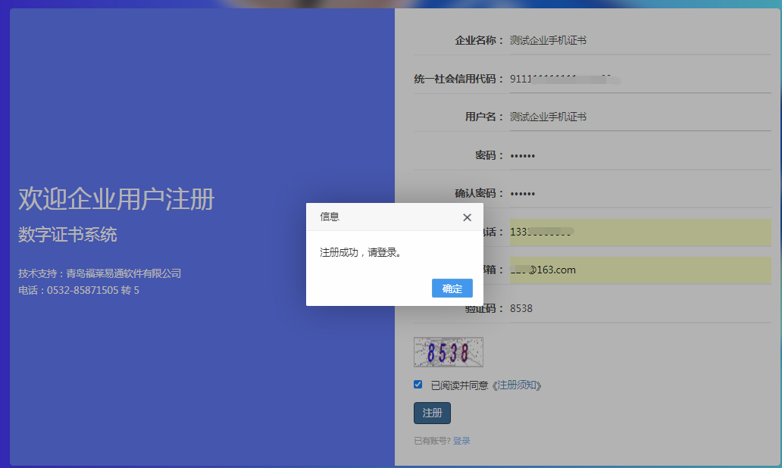The height and width of the screenshot is (468, 782).
Task: Click the phone number field starting with 133
Action: tap(640, 232)
